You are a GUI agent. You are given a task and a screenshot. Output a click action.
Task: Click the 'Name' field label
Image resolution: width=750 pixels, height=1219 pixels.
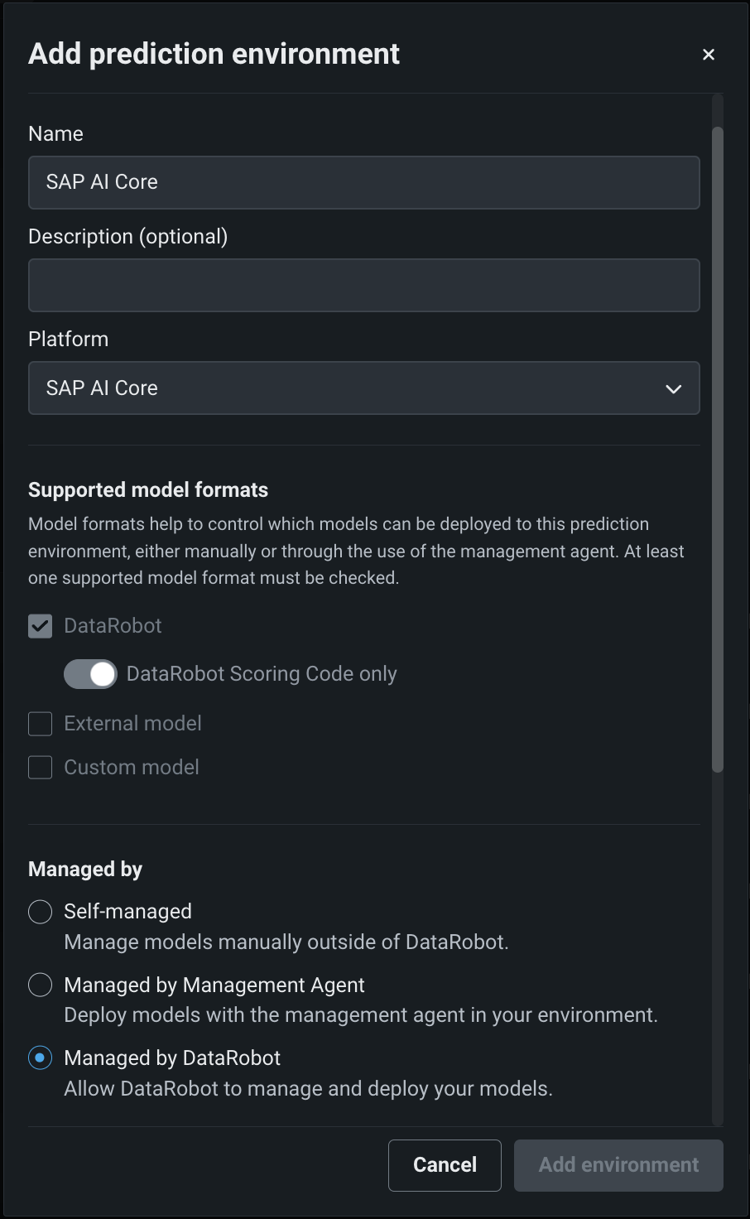point(55,134)
